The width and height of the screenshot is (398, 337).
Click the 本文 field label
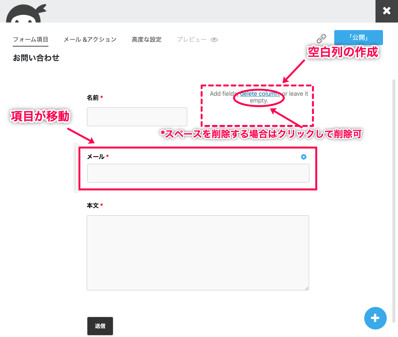(x=93, y=206)
